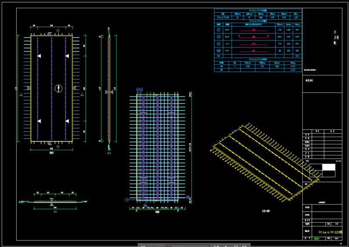
Task: Click the green text in title block bottom row
Action: tap(316, 239)
